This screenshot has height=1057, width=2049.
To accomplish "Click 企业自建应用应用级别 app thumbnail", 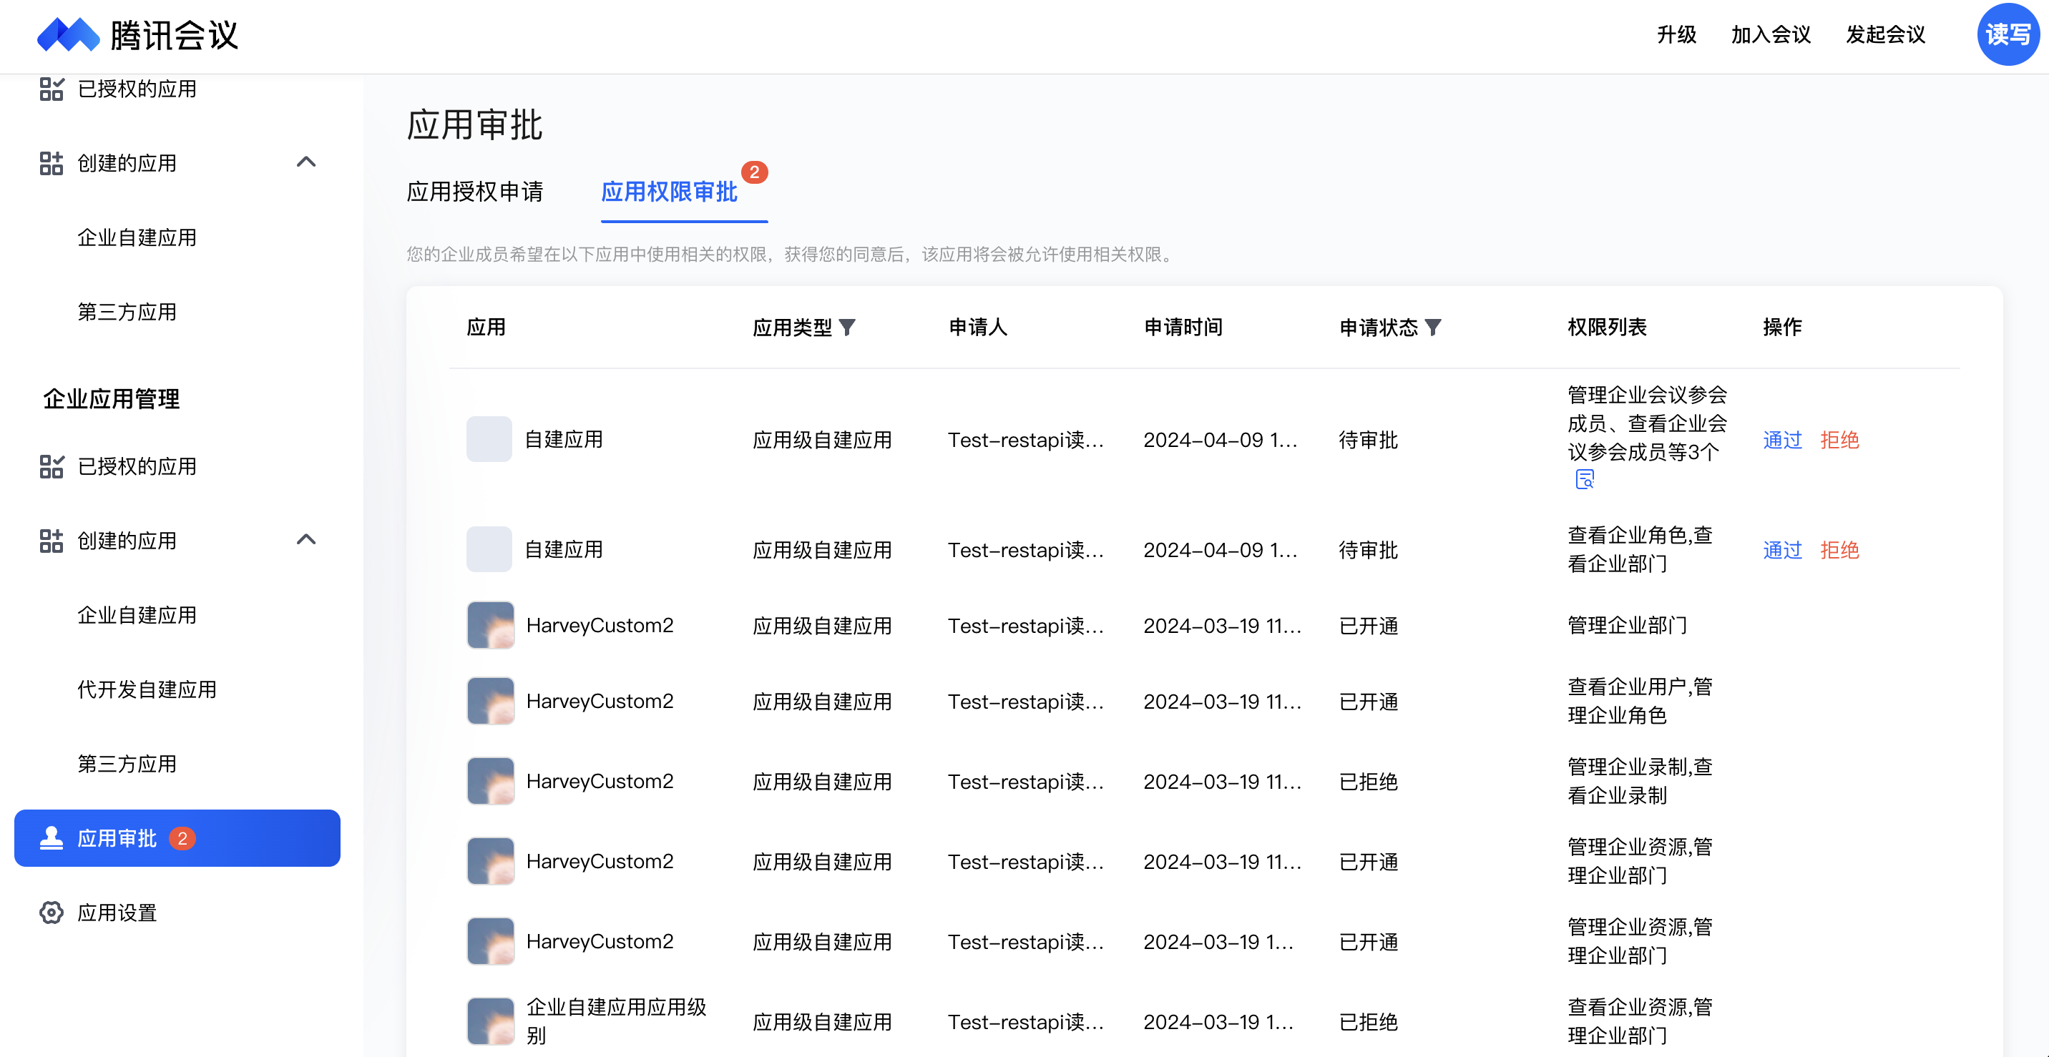I will click(491, 1021).
